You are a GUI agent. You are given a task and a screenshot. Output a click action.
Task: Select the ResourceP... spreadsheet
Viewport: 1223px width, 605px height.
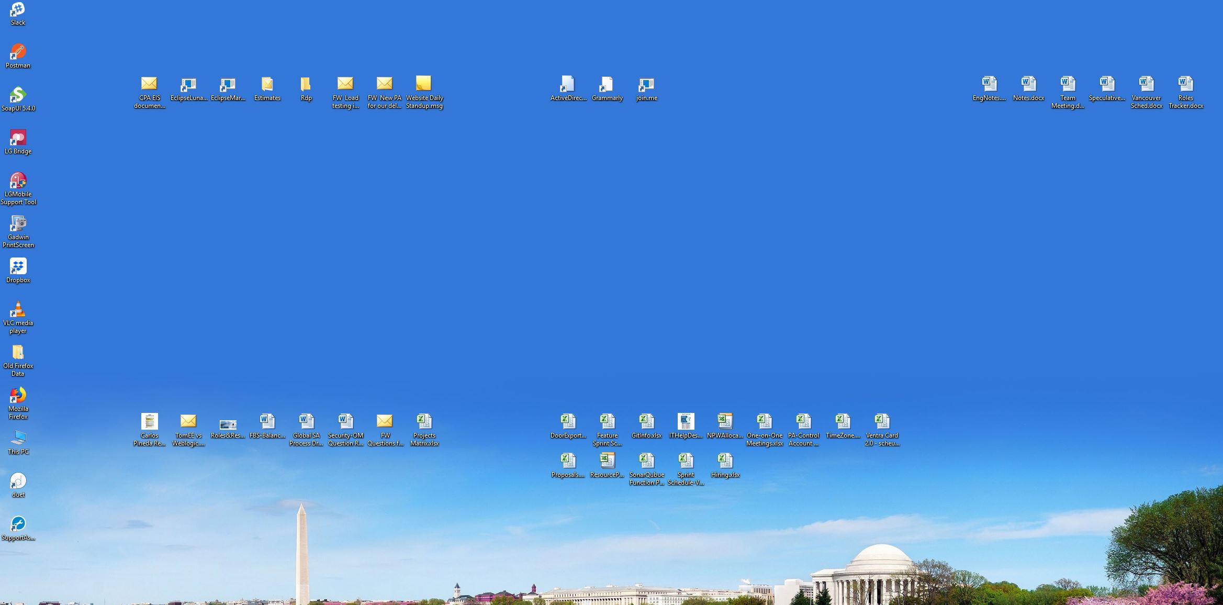(x=607, y=466)
